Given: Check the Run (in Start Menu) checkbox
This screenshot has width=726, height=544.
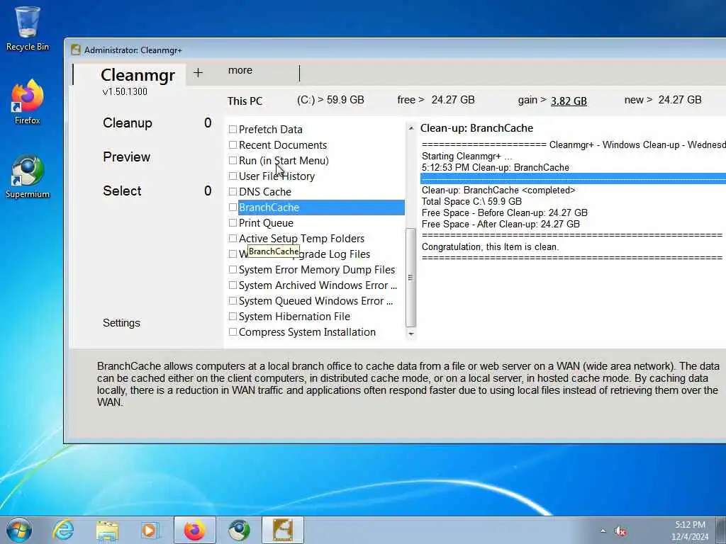Looking at the screenshot, I should (233, 161).
